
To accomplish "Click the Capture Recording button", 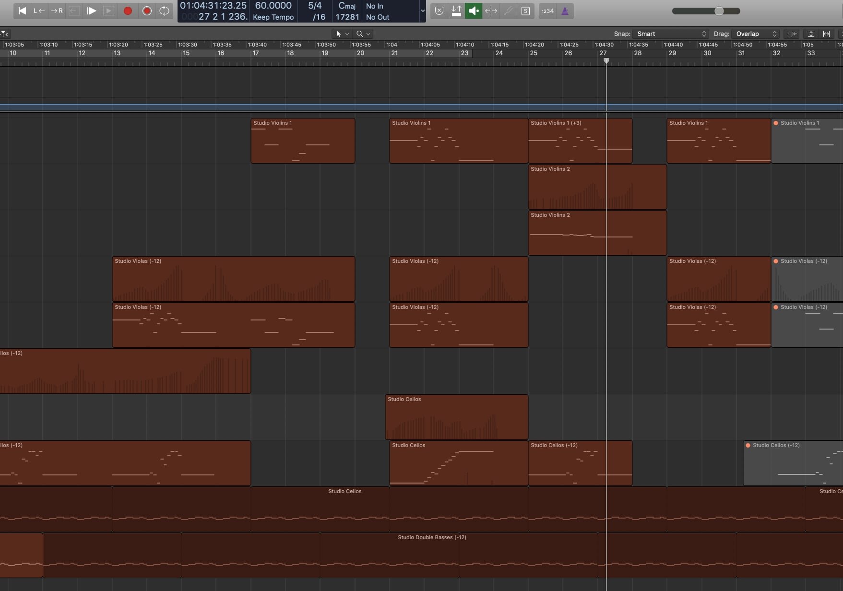I will pyautogui.click(x=147, y=11).
